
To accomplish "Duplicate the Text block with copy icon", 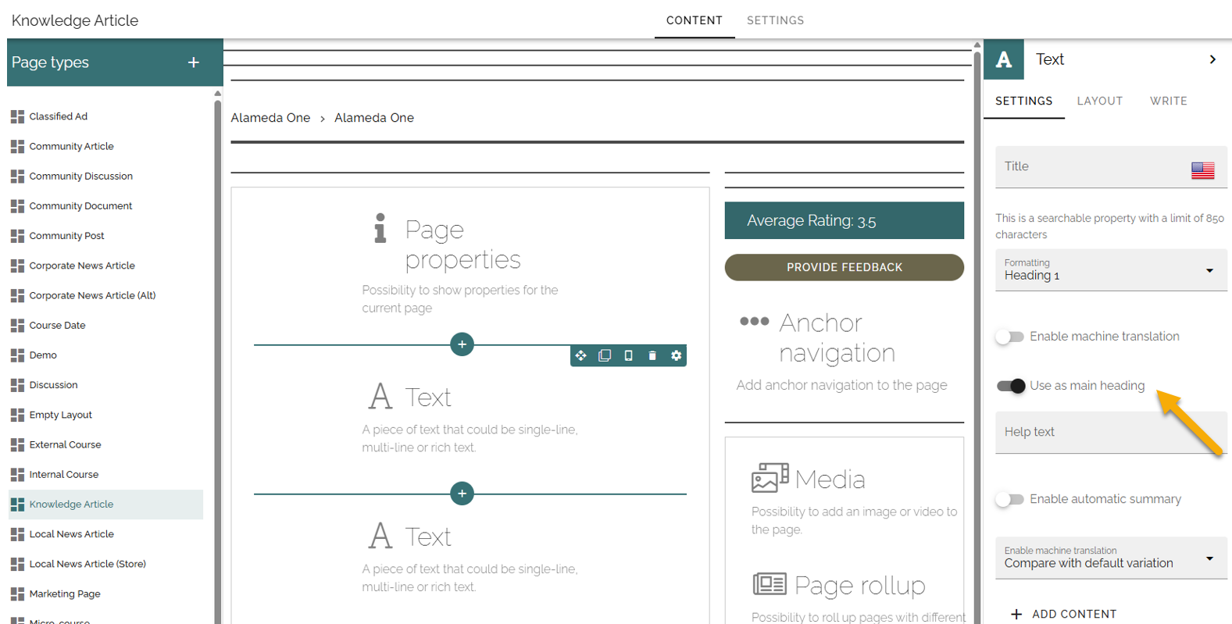I will (x=605, y=355).
